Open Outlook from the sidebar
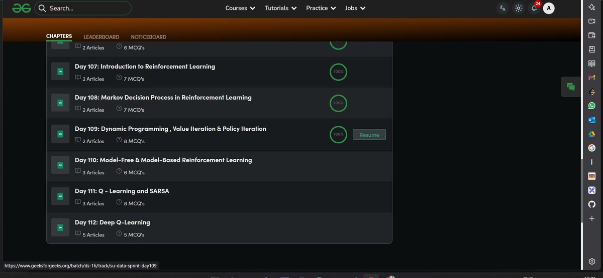Viewport: 603px width, 278px height. pos(592,120)
